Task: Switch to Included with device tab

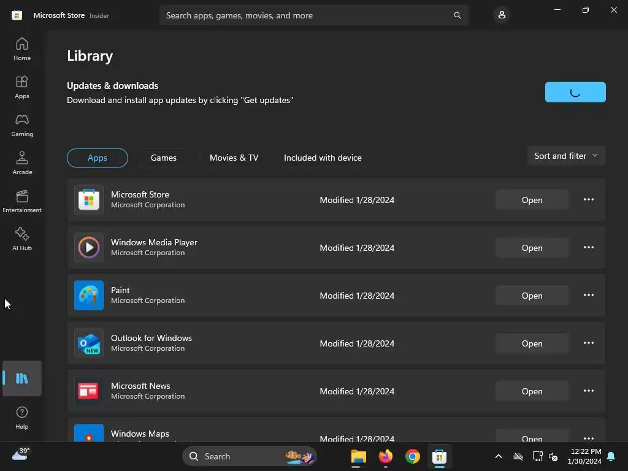Action: click(x=323, y=158)
